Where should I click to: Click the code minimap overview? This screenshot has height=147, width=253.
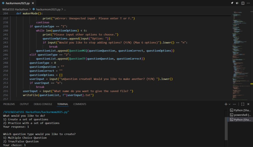(240, 55)
